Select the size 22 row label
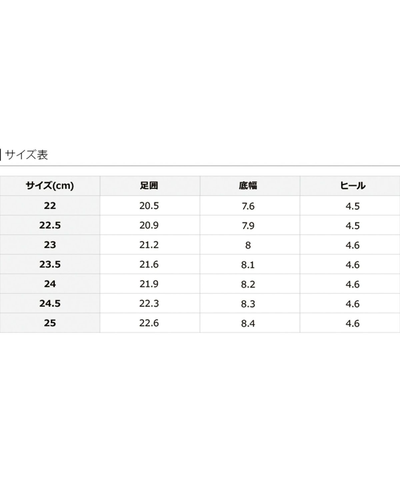The height and width of the screenshot is (480, 400). [50, 206]
